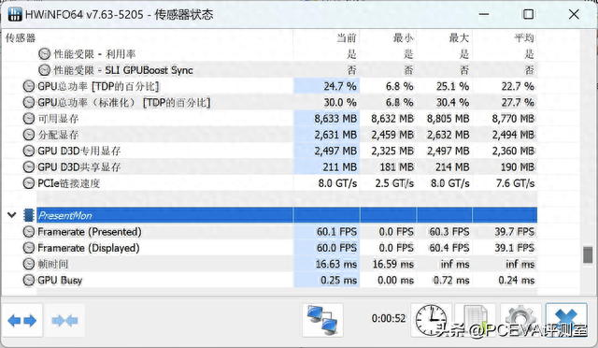
Task: Select the PresentMon group header row
Action: click(287, 215)
